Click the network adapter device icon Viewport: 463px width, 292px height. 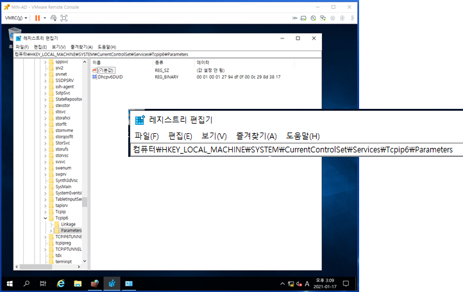pos(323,18)
